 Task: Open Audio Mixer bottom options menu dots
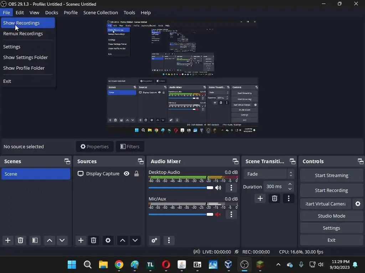tap(169, 240)
